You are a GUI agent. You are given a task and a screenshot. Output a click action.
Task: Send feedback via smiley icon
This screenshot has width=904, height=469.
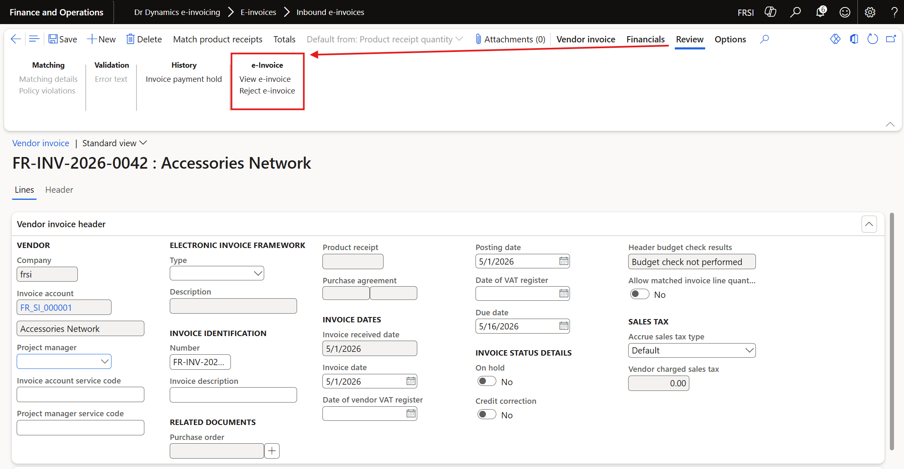pyautogui.click(x=845, y=12)
